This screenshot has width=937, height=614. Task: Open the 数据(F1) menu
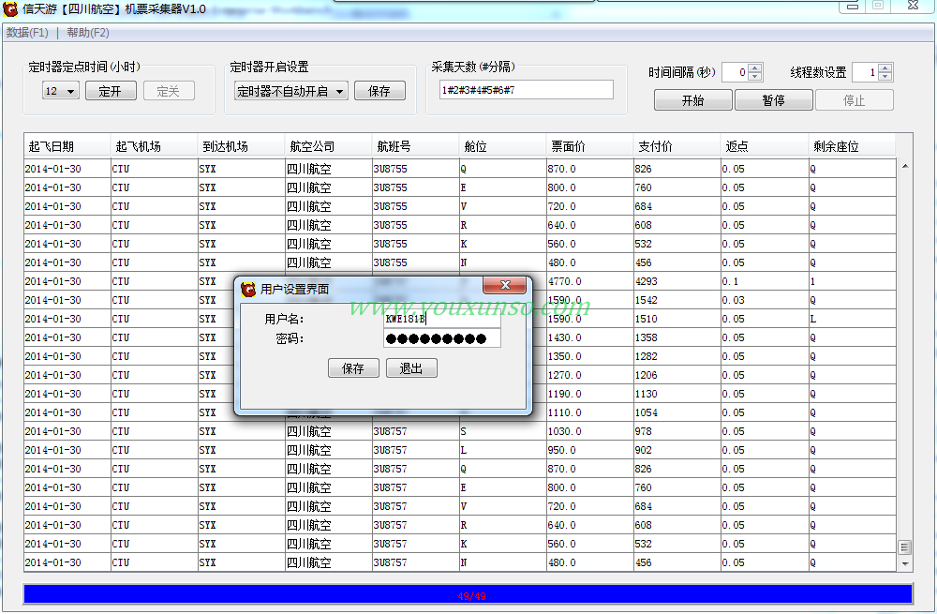click(x=27, y=33)
